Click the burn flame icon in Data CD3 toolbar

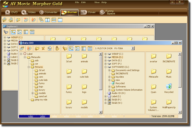[x=29, y=48]
